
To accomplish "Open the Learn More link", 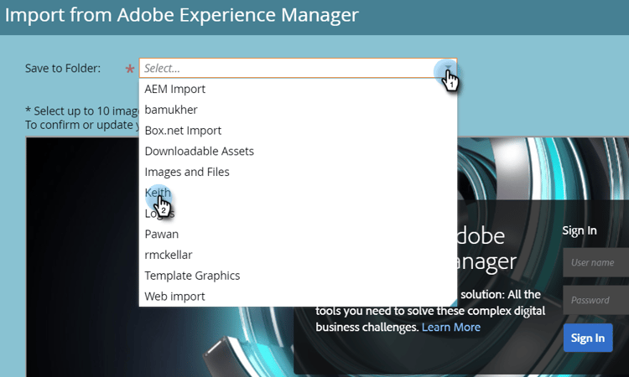I will coord(451,328).
